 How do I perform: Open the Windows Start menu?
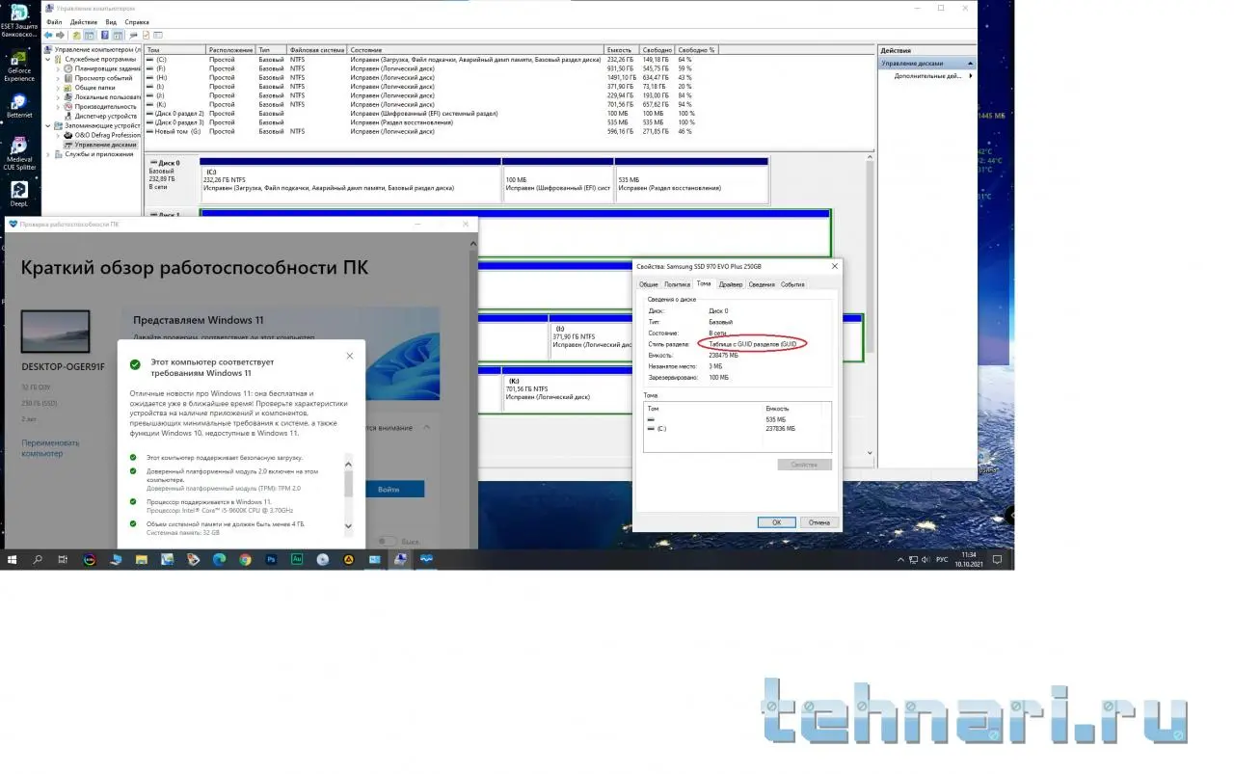[x=13, y=559]
